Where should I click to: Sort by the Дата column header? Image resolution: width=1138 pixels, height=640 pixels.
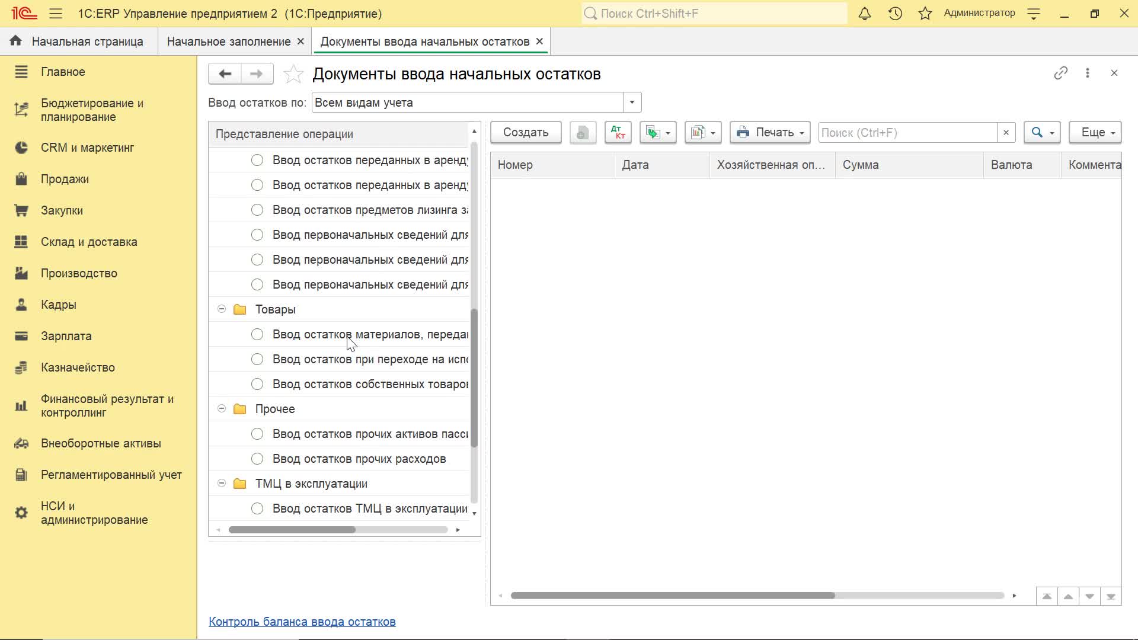click(662, 165)
